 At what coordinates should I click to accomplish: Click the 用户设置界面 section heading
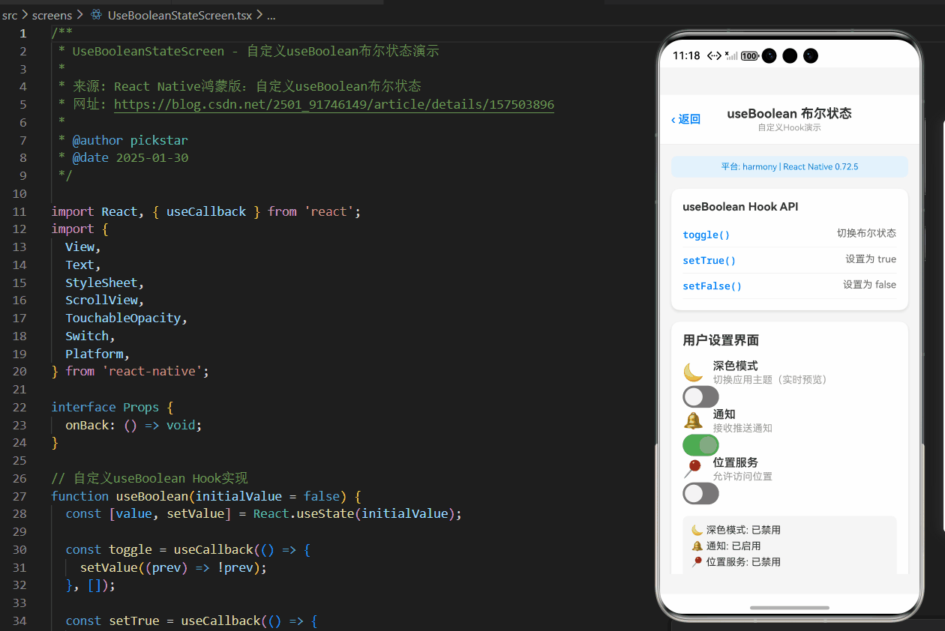tap(721, 340)
